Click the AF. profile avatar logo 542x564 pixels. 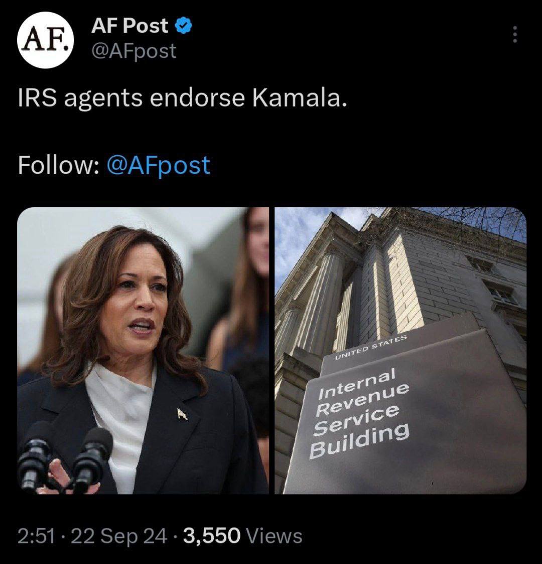tap(45, 40)
